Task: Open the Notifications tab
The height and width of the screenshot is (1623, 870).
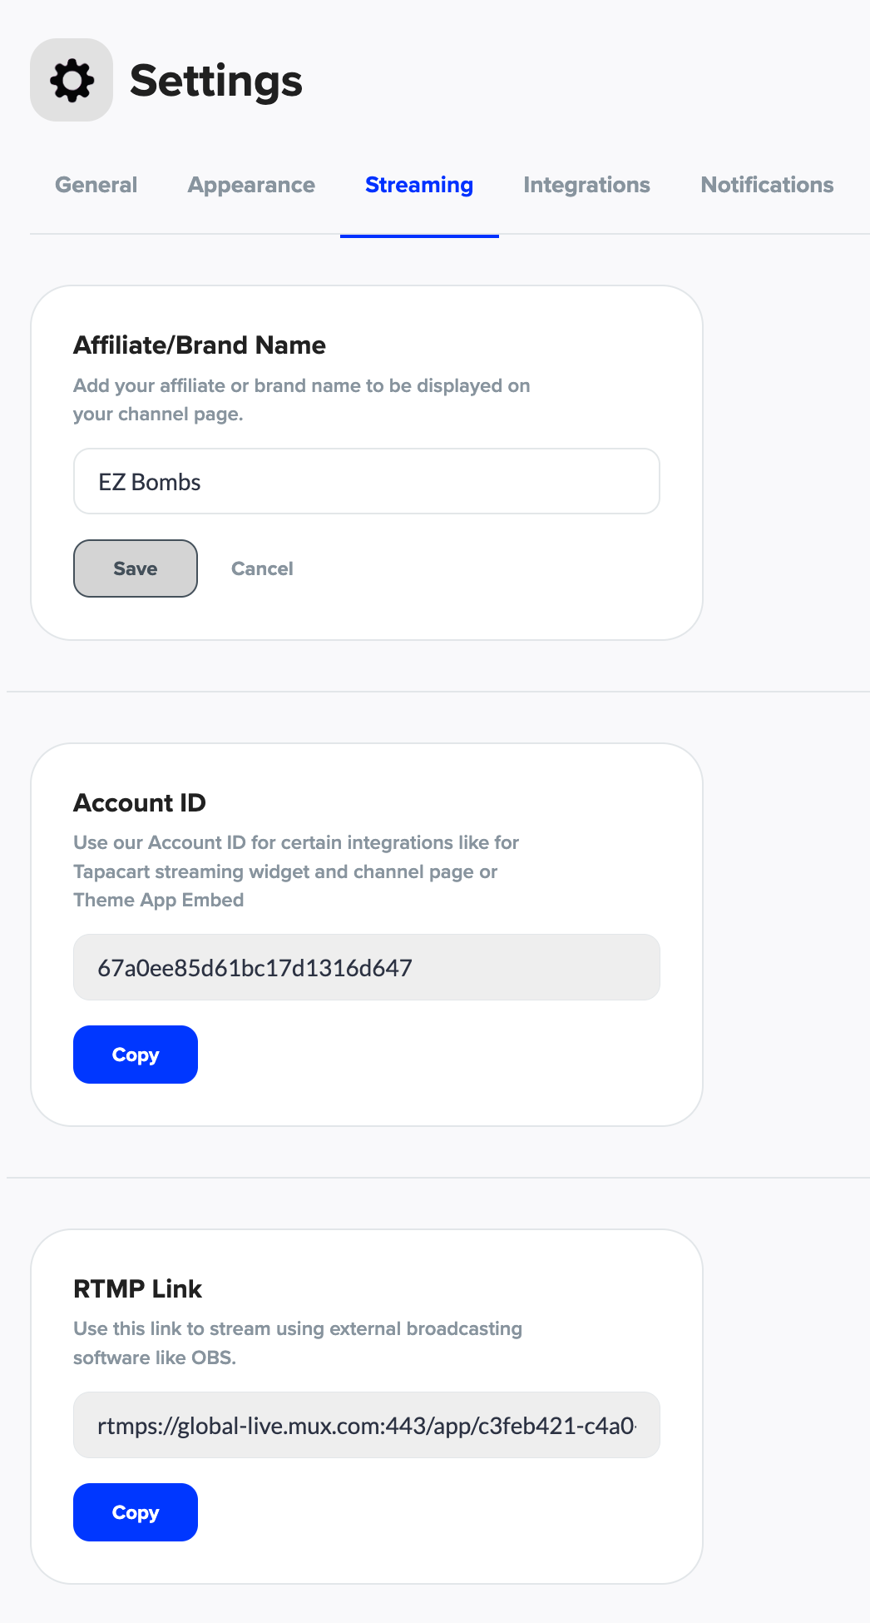Action: pyautogui.click(x=767, y=185)
